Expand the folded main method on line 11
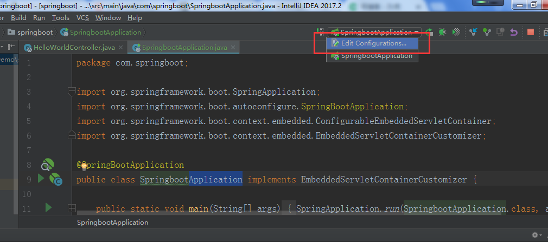 click(72, 208)
